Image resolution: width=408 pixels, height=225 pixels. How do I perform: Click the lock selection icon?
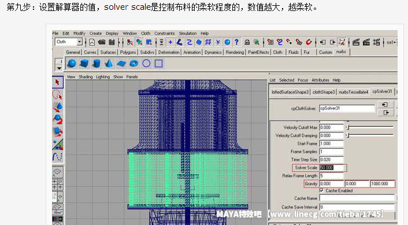(x=247, y=42)
